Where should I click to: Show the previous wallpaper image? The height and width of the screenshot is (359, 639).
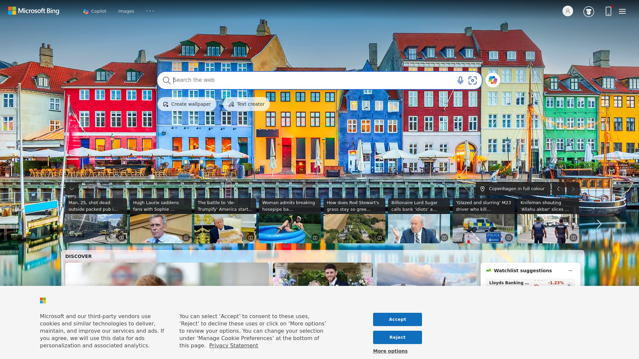[558, 189]
